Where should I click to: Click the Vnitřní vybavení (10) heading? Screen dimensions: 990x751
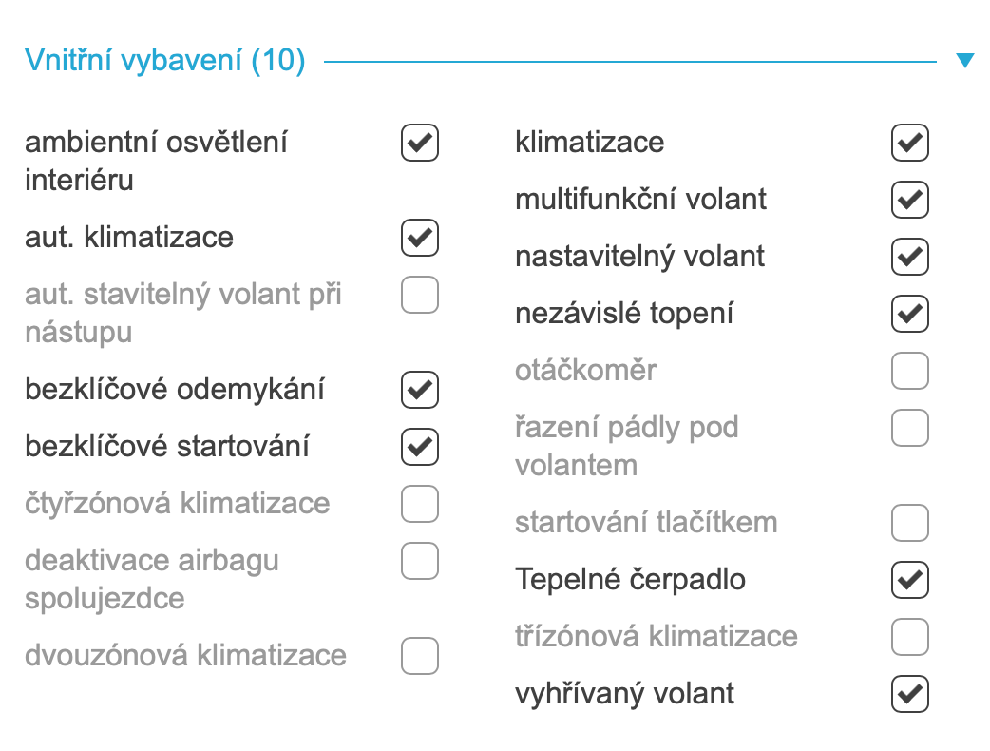point(164,62)
